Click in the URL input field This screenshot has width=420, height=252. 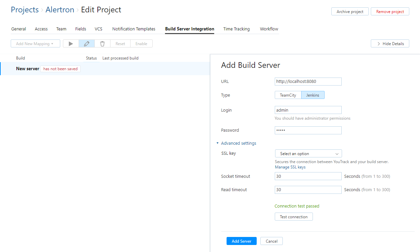tap(308, 82)
